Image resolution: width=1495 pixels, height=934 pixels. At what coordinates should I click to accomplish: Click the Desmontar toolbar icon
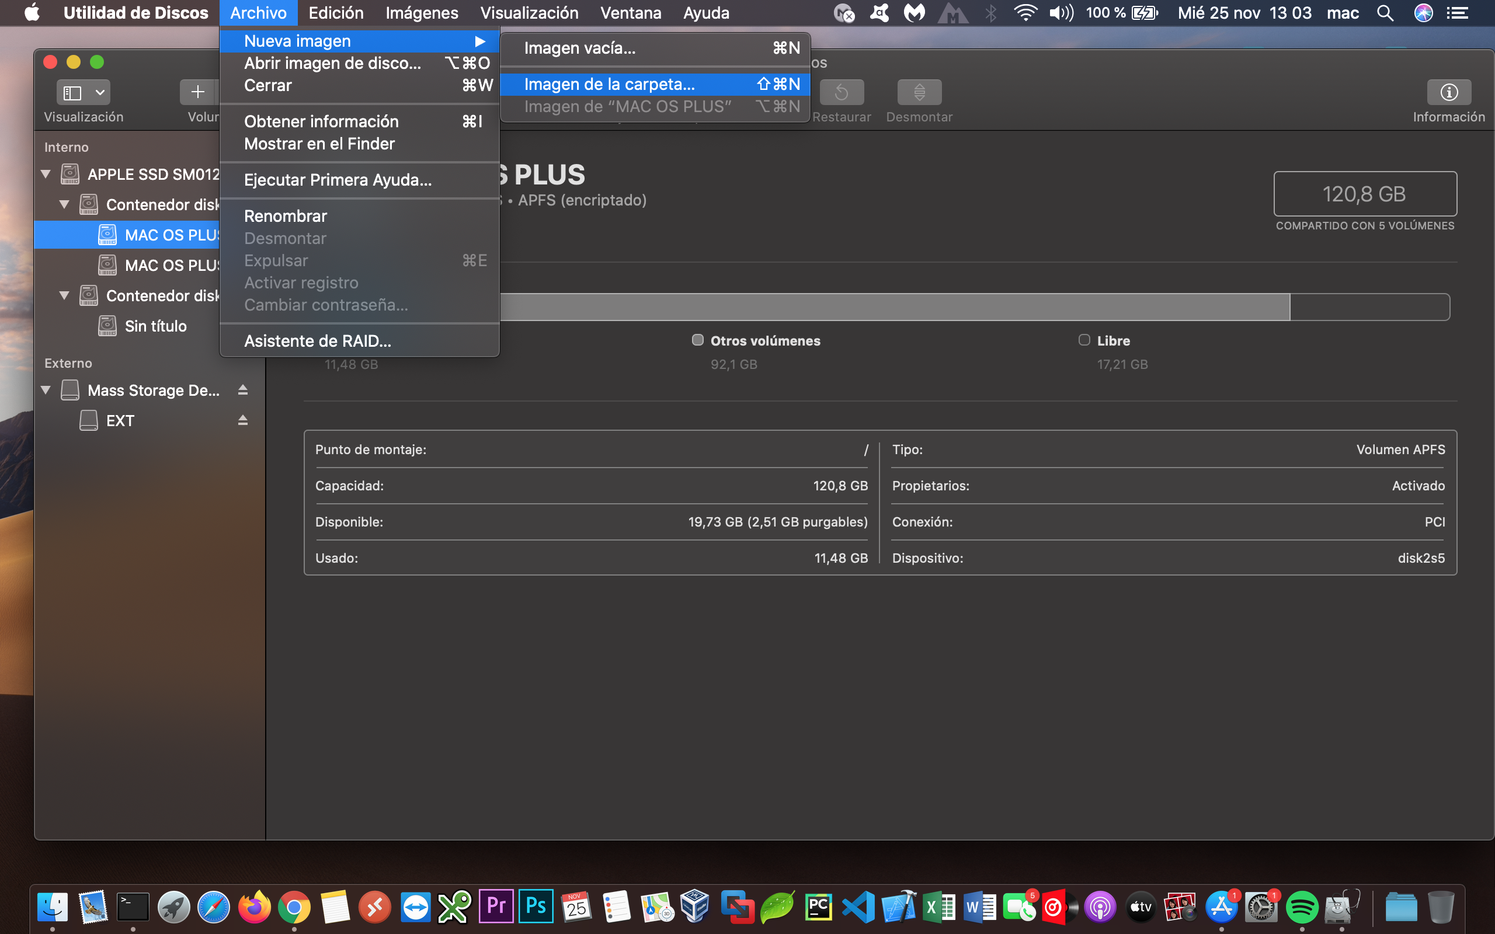(x=919, y=93)
